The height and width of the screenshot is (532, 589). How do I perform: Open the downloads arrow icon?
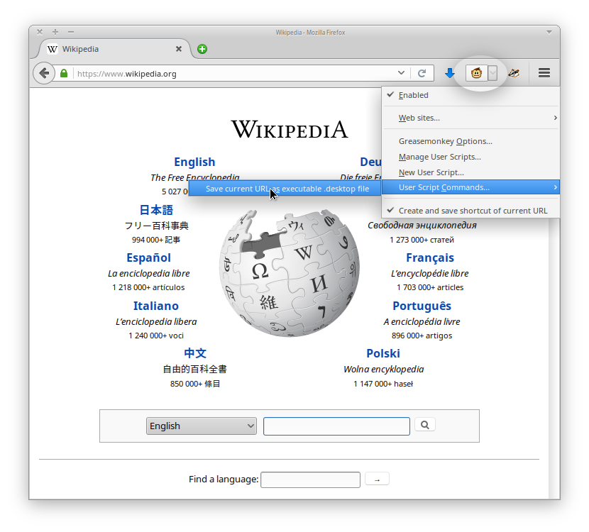449,73
